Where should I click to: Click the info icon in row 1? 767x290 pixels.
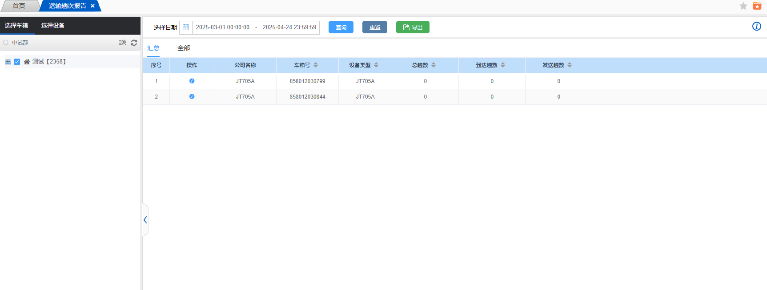point(192,81)
